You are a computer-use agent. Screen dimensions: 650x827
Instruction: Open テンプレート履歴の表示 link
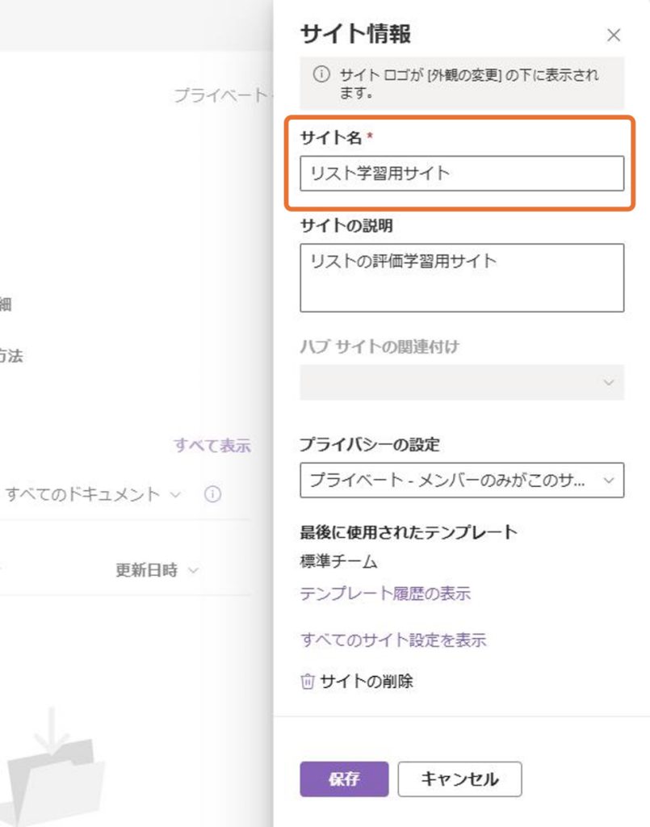385,594
